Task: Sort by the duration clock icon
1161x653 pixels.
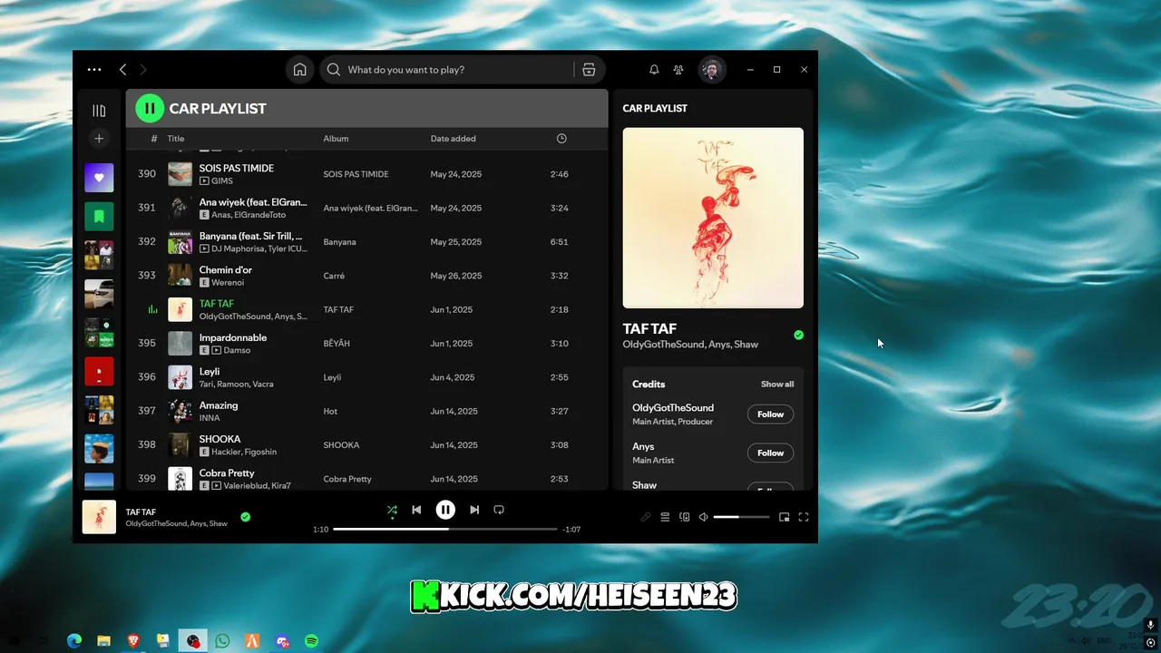Action: pos(561,139)
